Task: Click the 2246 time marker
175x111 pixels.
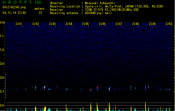Action: click(x=102, y=24)
